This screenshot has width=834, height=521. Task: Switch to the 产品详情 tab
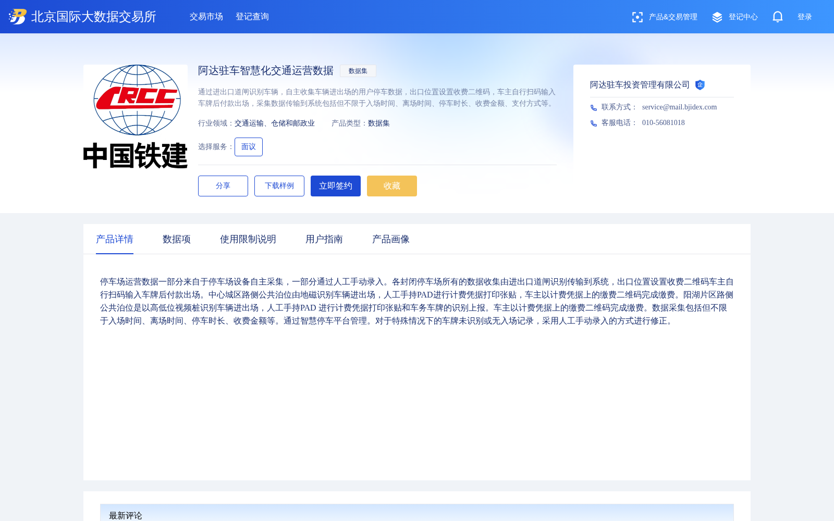click(x=115, y=239)
